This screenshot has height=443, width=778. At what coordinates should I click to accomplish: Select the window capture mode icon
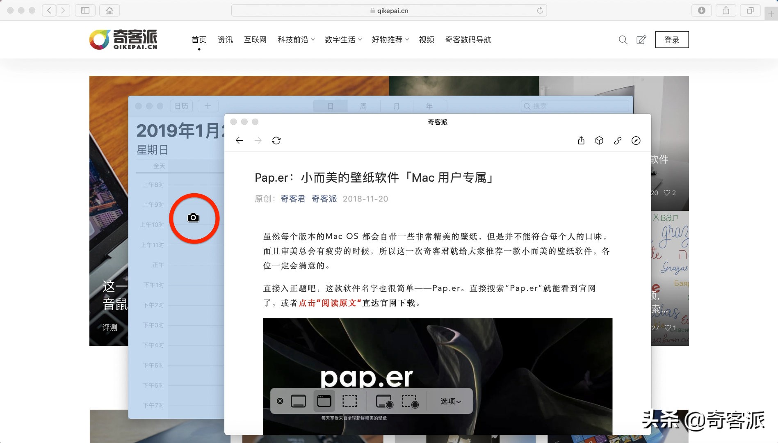(x=324, y=401)
